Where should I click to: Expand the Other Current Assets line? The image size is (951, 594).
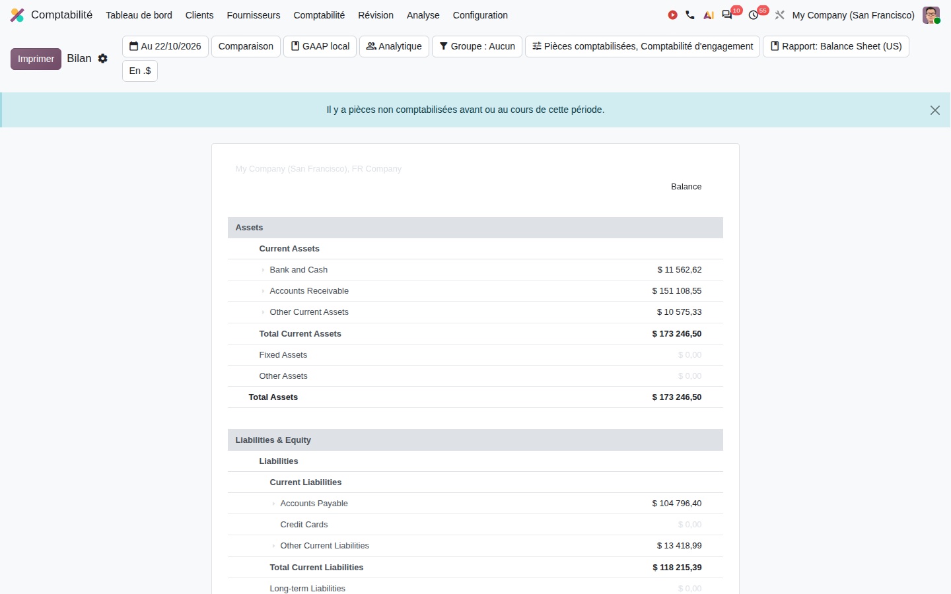[263, 312]
